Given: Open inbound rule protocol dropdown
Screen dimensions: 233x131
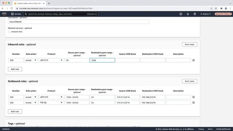Looking at the screenshot, I should pos(51,60).
